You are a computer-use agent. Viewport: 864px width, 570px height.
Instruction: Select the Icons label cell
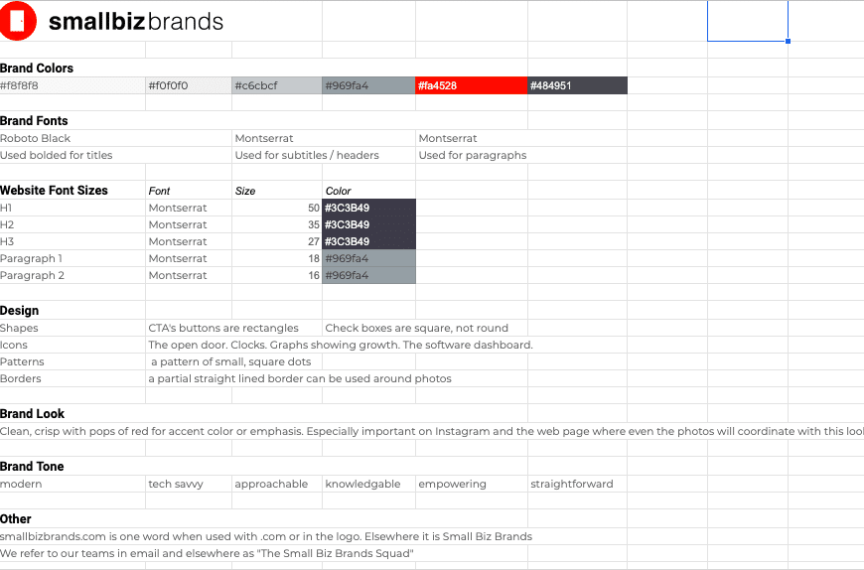coord(72,345)
